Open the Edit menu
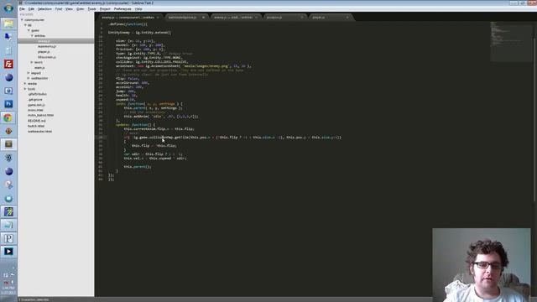Screen dimensions: 537x302 (31, 9)
